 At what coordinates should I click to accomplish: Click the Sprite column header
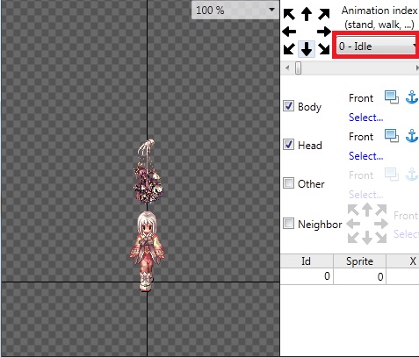pyautogui.click(x=359, y=261)
